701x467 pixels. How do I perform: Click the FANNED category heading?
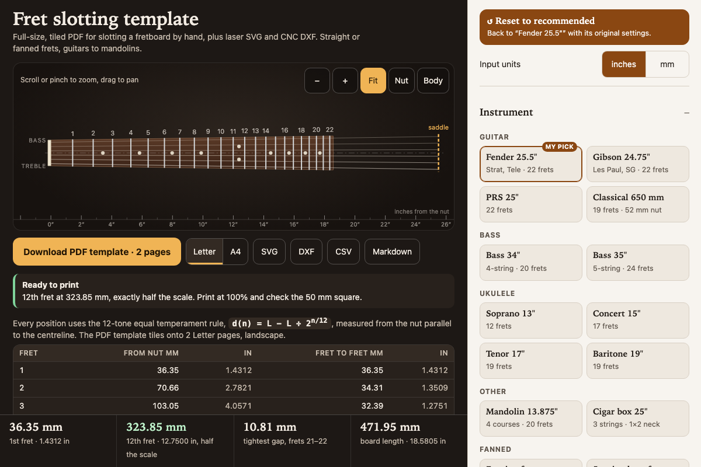point(495,449)
